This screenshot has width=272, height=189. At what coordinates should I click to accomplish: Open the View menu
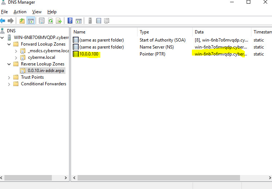(37, 12)
